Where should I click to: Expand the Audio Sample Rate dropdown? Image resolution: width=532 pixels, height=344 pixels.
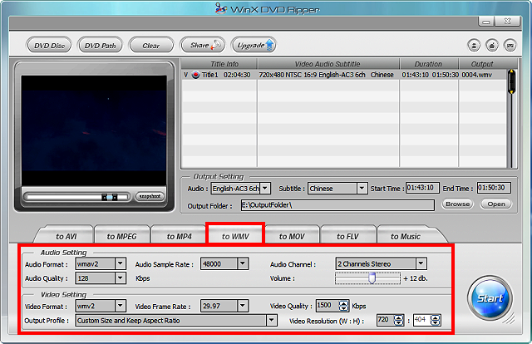point(242,263)
